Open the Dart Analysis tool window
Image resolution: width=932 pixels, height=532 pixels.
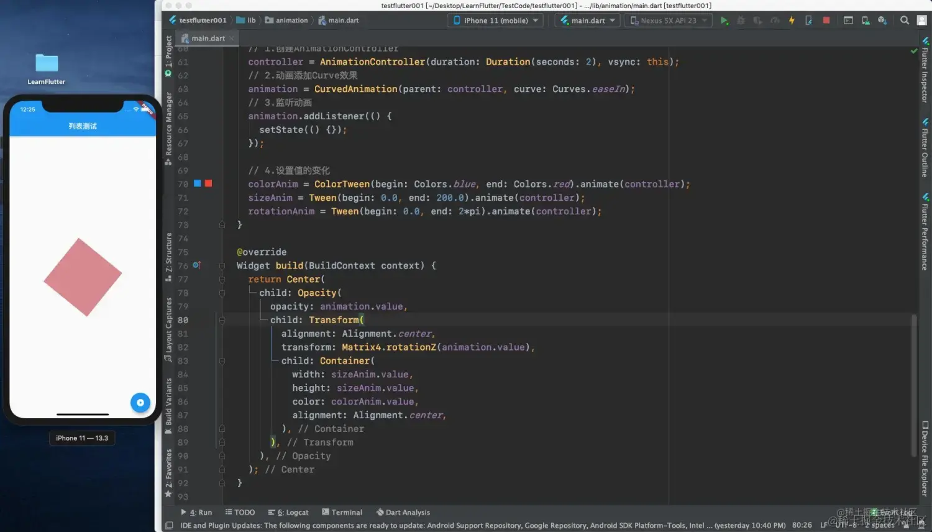pyautogui.click(x=403, y=513)
